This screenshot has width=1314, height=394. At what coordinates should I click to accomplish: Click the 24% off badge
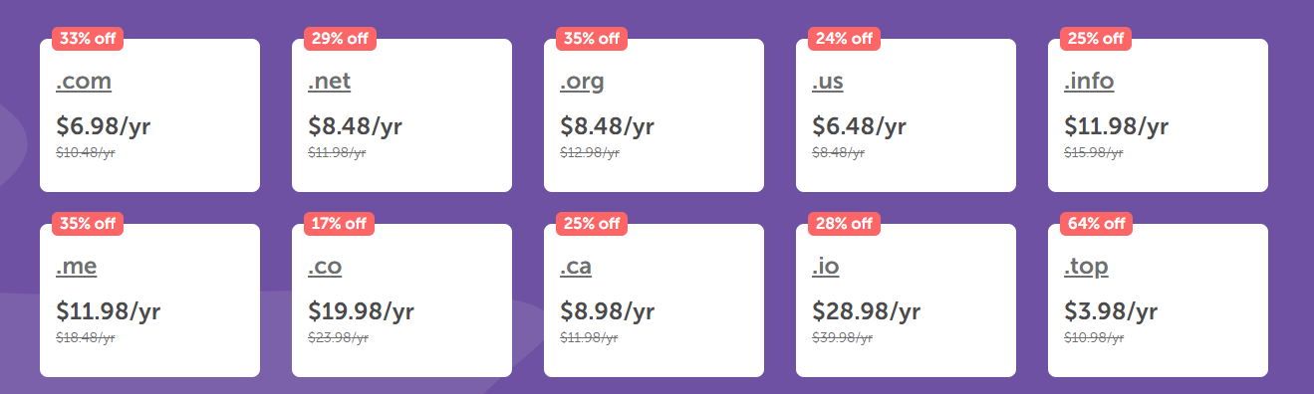click(x=844, y=39)
